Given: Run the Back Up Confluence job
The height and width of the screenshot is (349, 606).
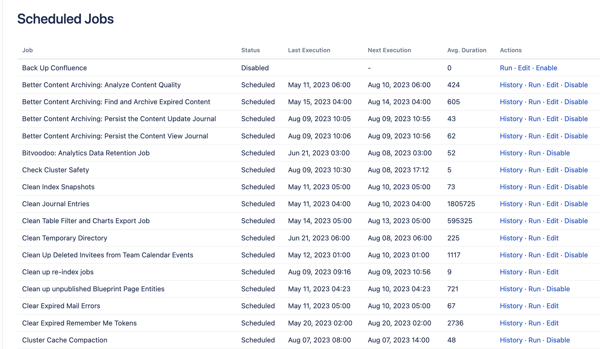Looking at the screenshot, I should (x=506, y=68).
